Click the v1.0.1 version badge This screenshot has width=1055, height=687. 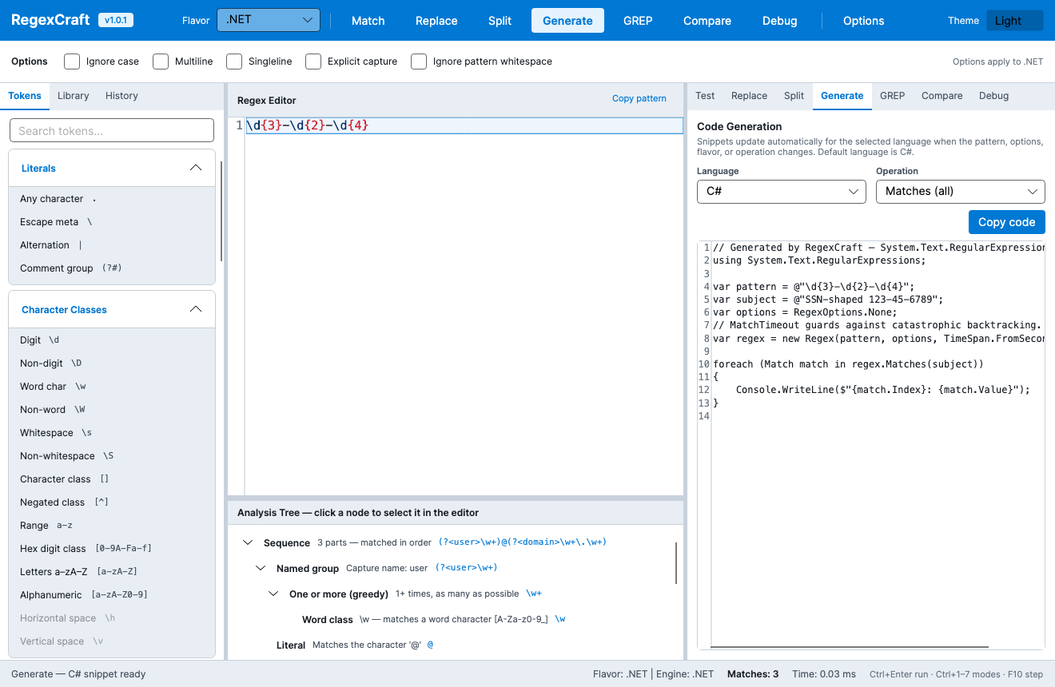tap(116, 21)
